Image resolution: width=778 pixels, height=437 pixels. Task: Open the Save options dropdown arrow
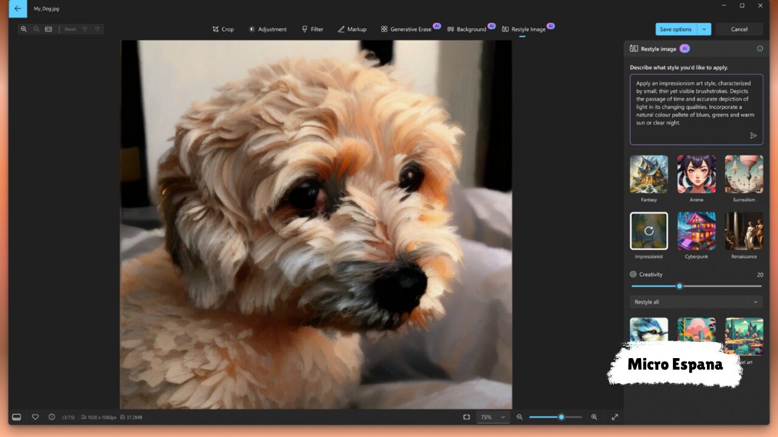[x=704, y=29]
